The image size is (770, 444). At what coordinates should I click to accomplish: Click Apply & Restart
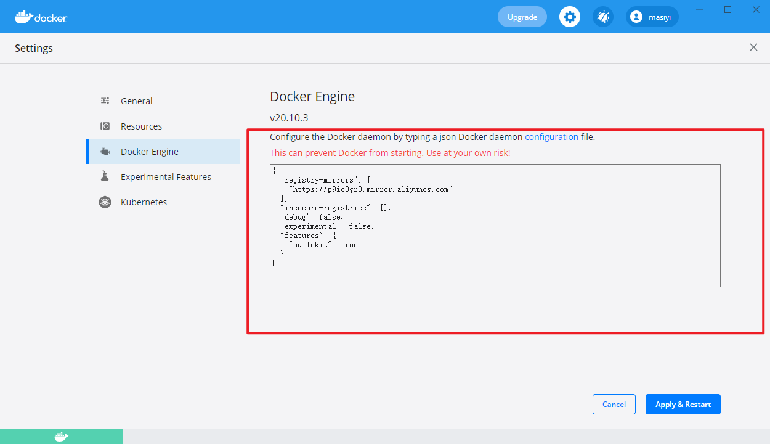683,405
